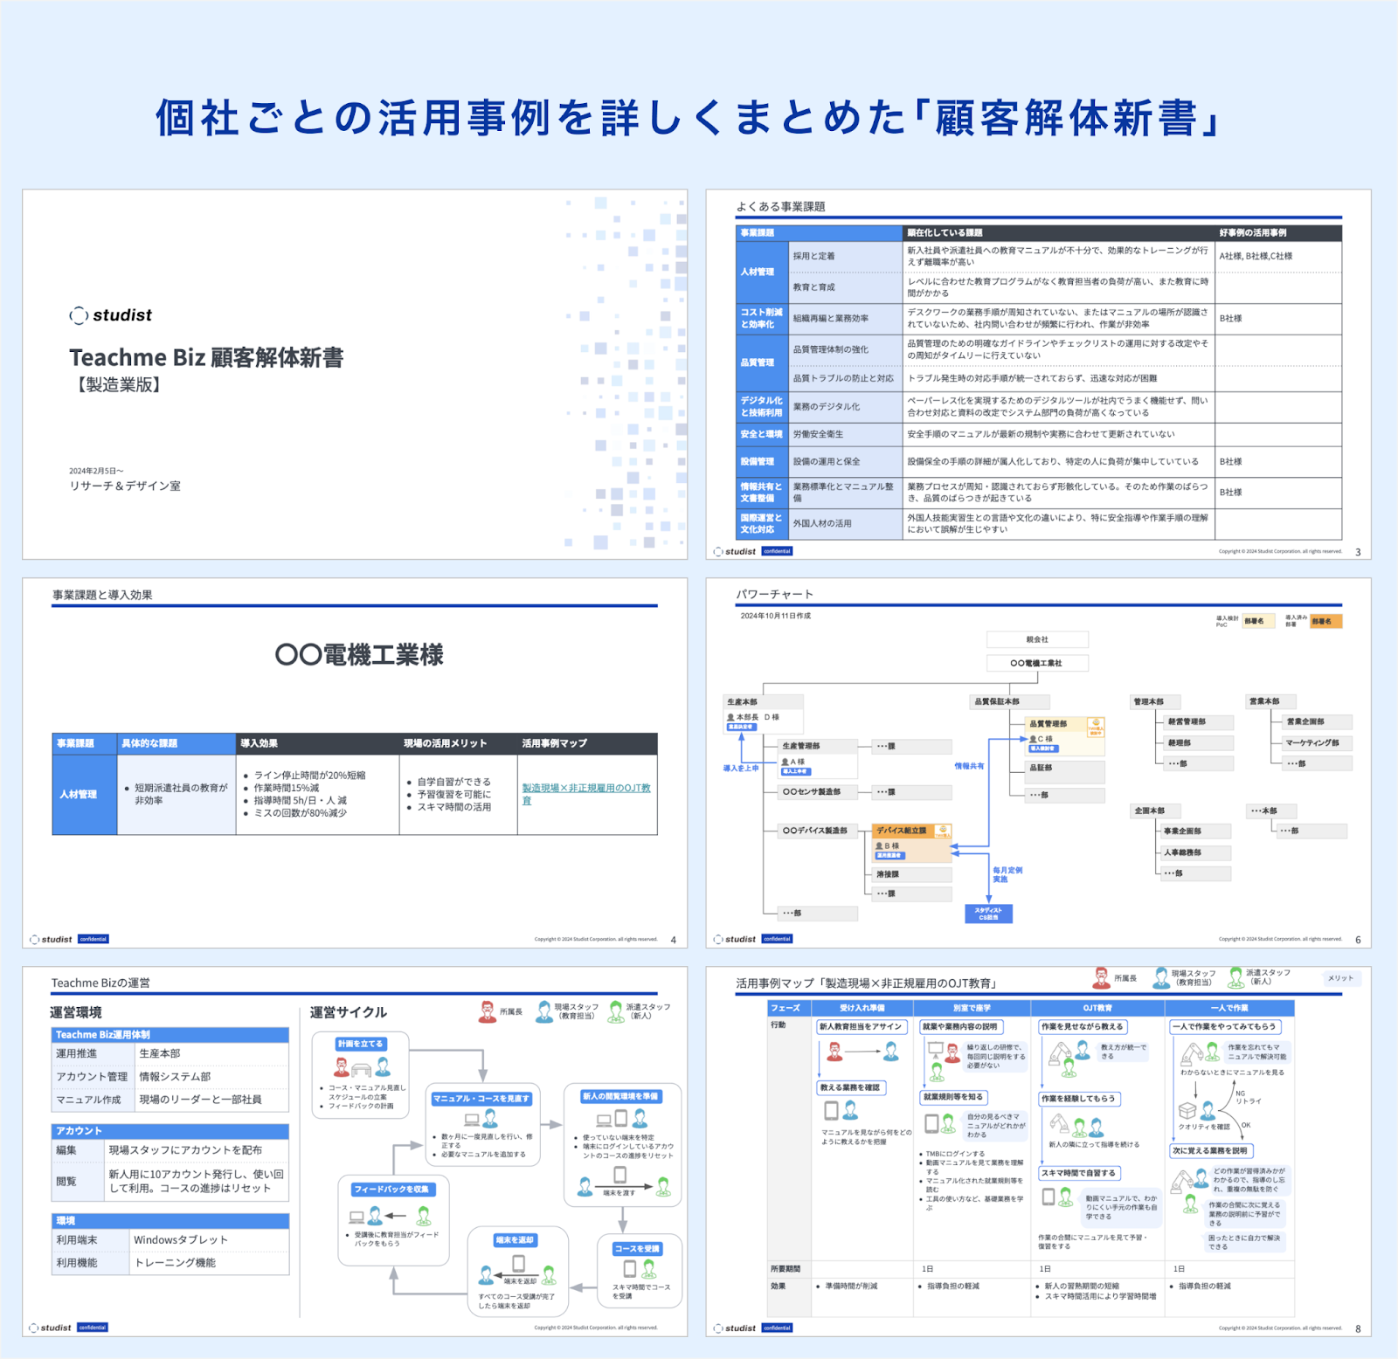Click the 安全と環境 category cell

tap(762, 434)
